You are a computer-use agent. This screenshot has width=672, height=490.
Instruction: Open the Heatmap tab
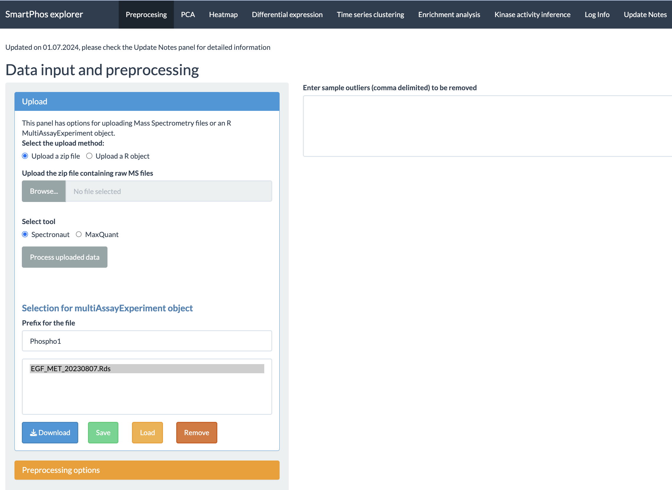[224, 14]
